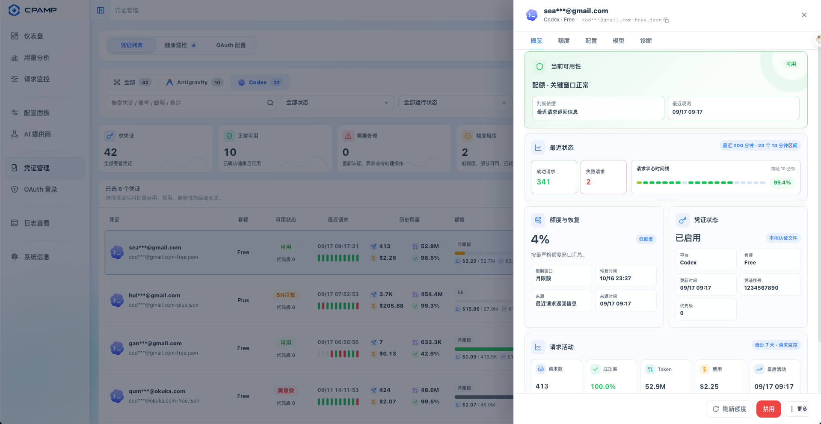Viewport: 821px width, 424px height.
Task: Select the qum***@okuka.com credential row
Action: click(308, 396)
